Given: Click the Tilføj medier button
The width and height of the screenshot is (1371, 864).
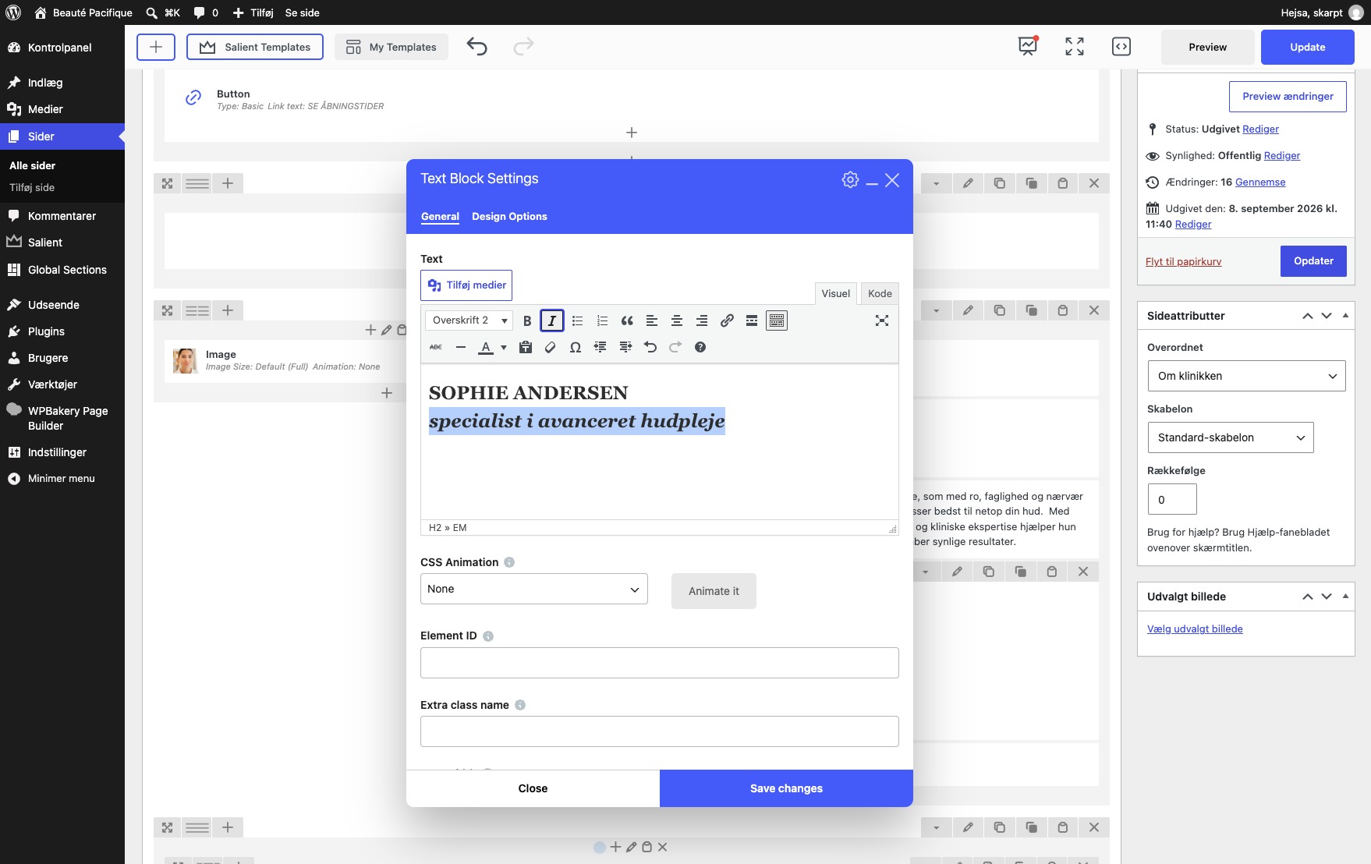Looking at the screenshot, I should [466, 285].
